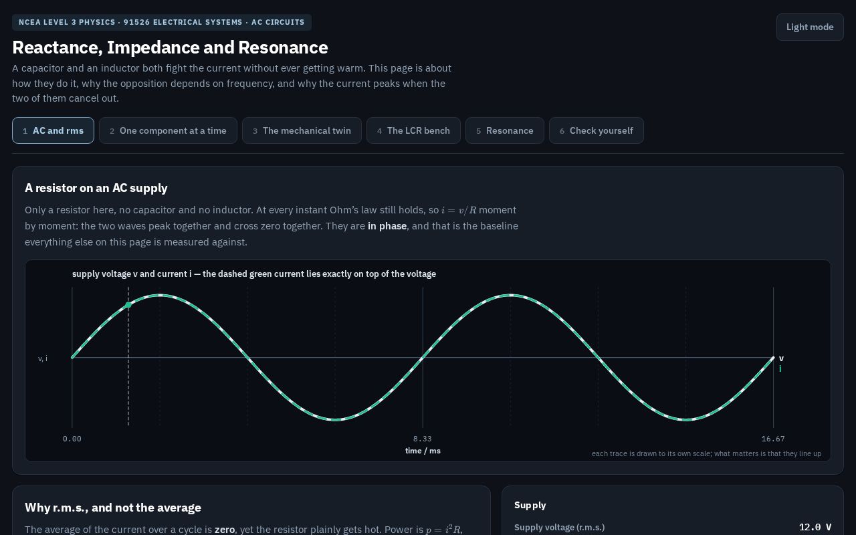Click the first trough of the waveform

point(335,420)
